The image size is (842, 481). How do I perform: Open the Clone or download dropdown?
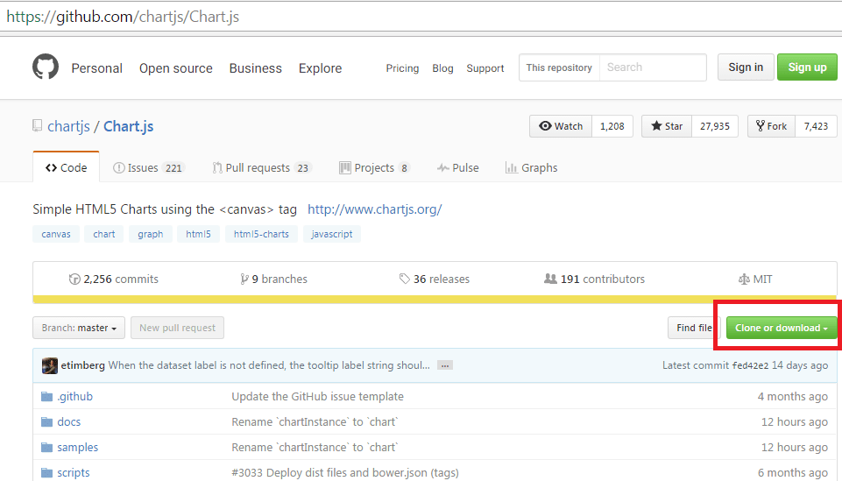click(x=782, y=328)
